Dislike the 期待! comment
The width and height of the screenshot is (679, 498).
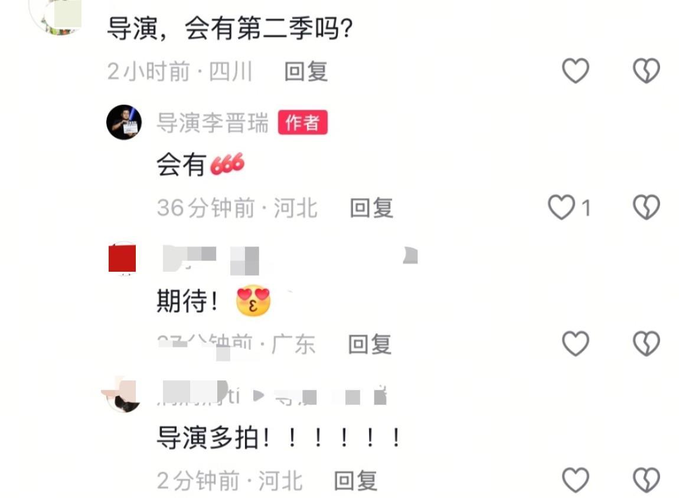coord(647,344)
